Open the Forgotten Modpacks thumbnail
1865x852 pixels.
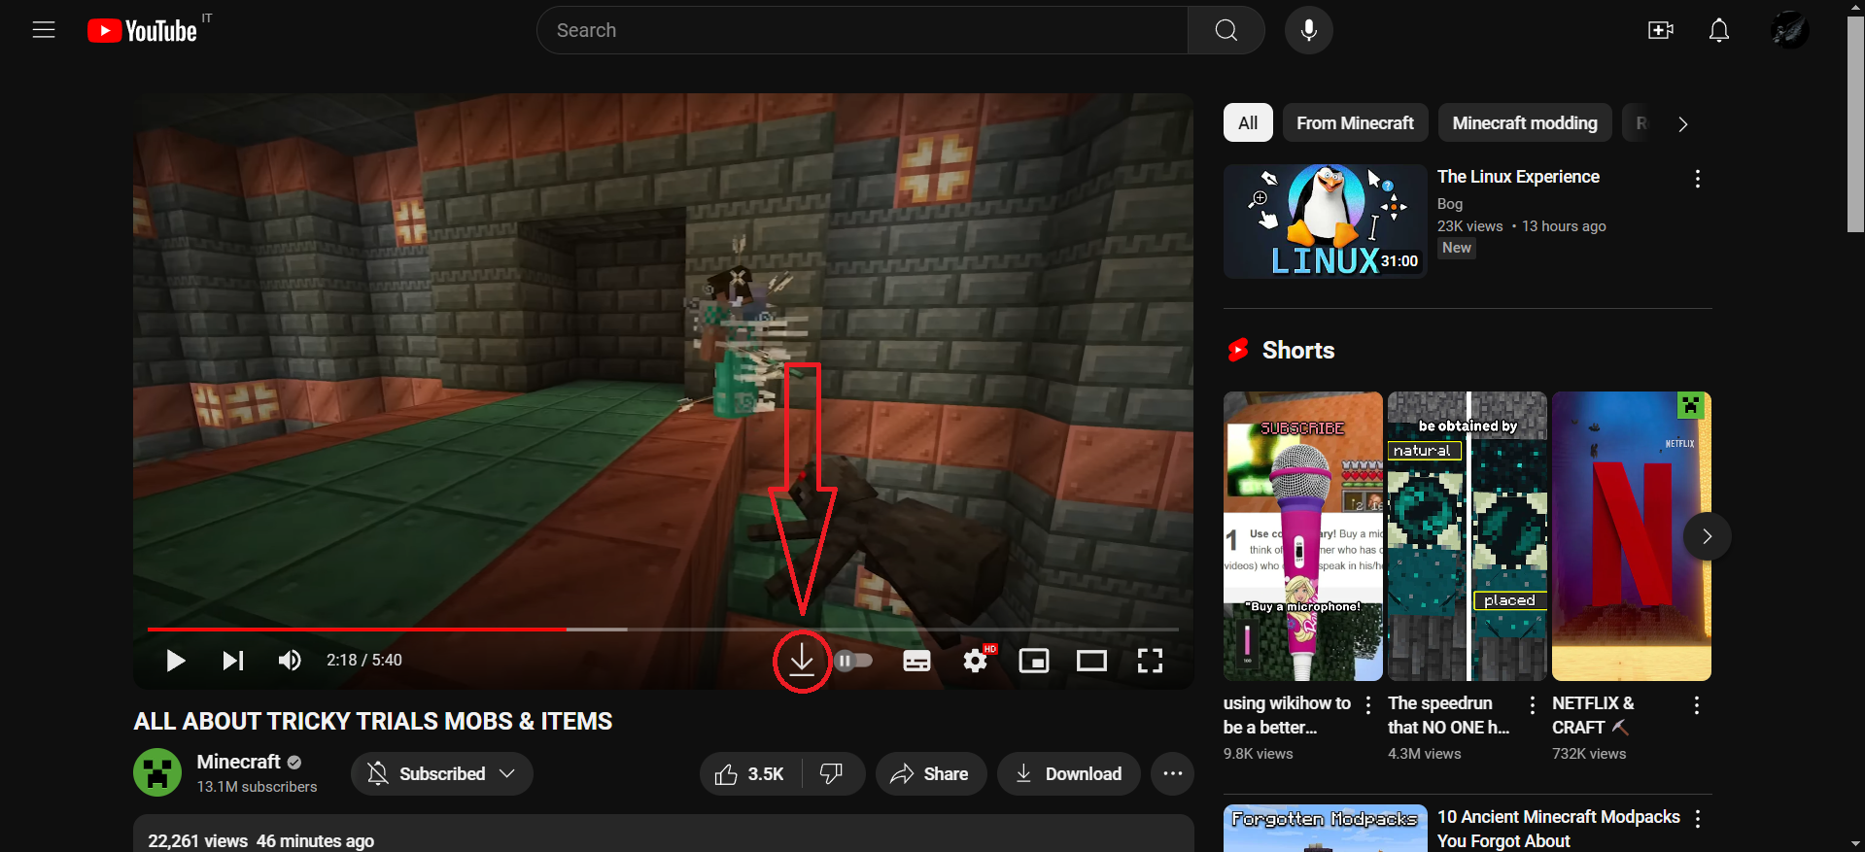(x=1325, y=828)
